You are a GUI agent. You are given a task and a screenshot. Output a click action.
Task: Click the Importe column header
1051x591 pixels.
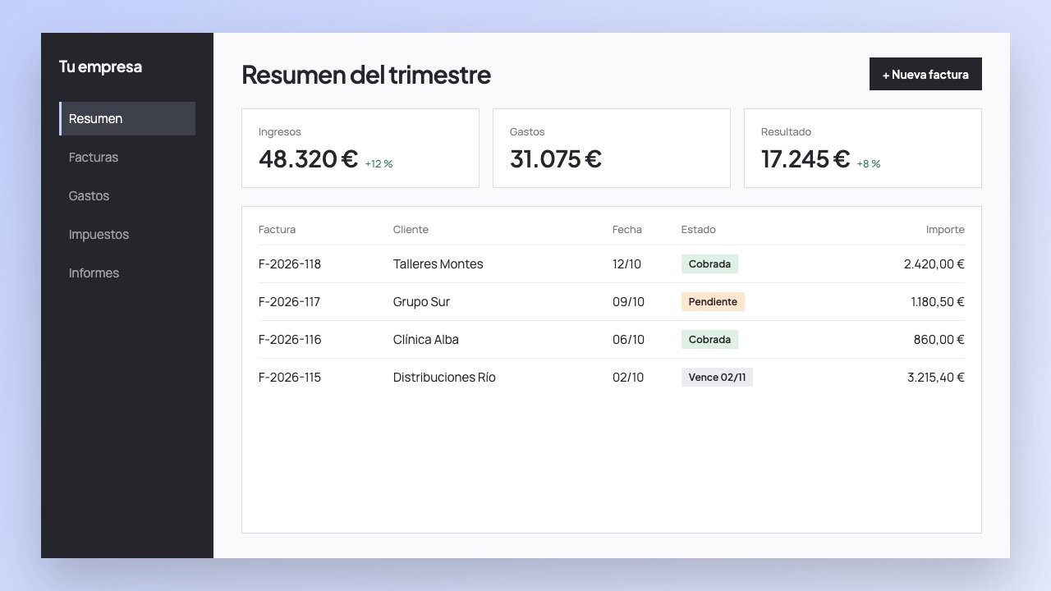tap(945, 229)
